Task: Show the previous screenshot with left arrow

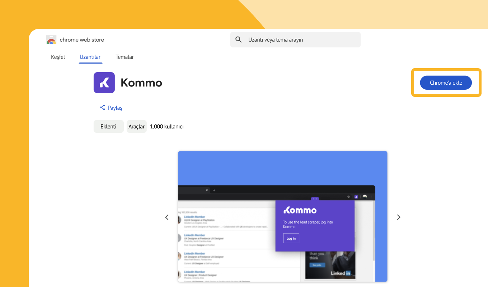Action: coord(166,217)
